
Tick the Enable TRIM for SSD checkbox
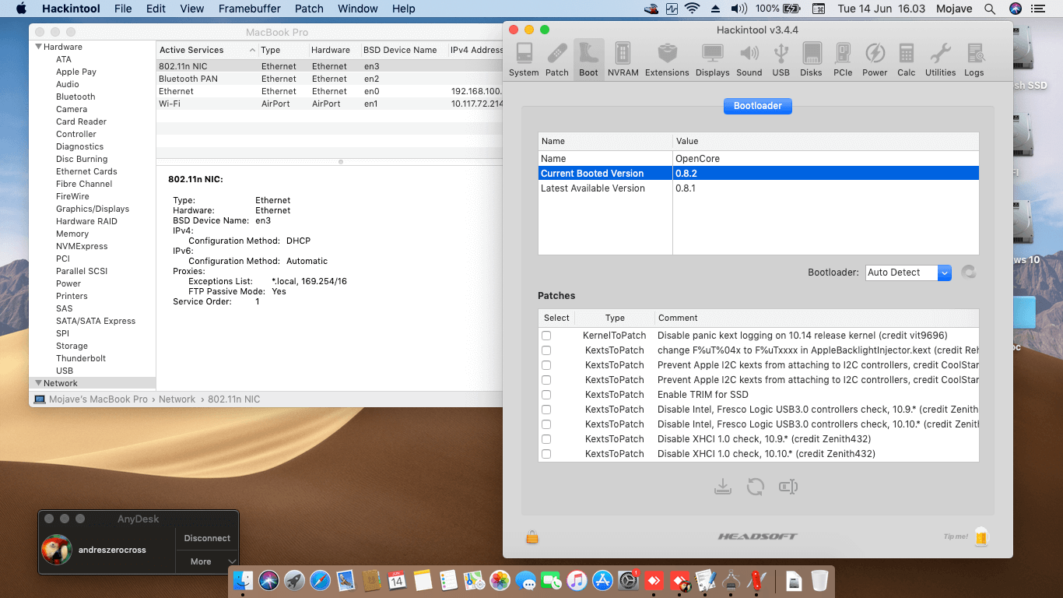pyautogui.click(x=546, y=395)
